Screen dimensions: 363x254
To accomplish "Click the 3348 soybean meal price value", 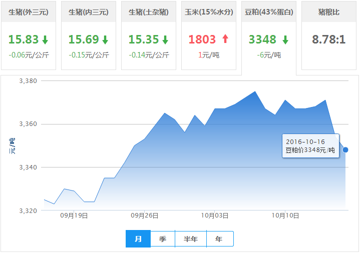I will click(x=262, y=39).
